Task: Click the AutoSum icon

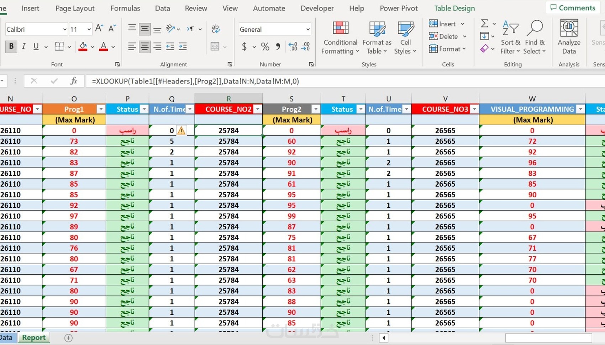Action: pos(484,23)
